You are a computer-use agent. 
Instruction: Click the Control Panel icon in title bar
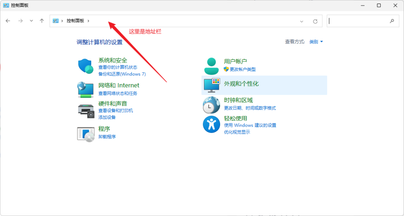tap(6, 6)
